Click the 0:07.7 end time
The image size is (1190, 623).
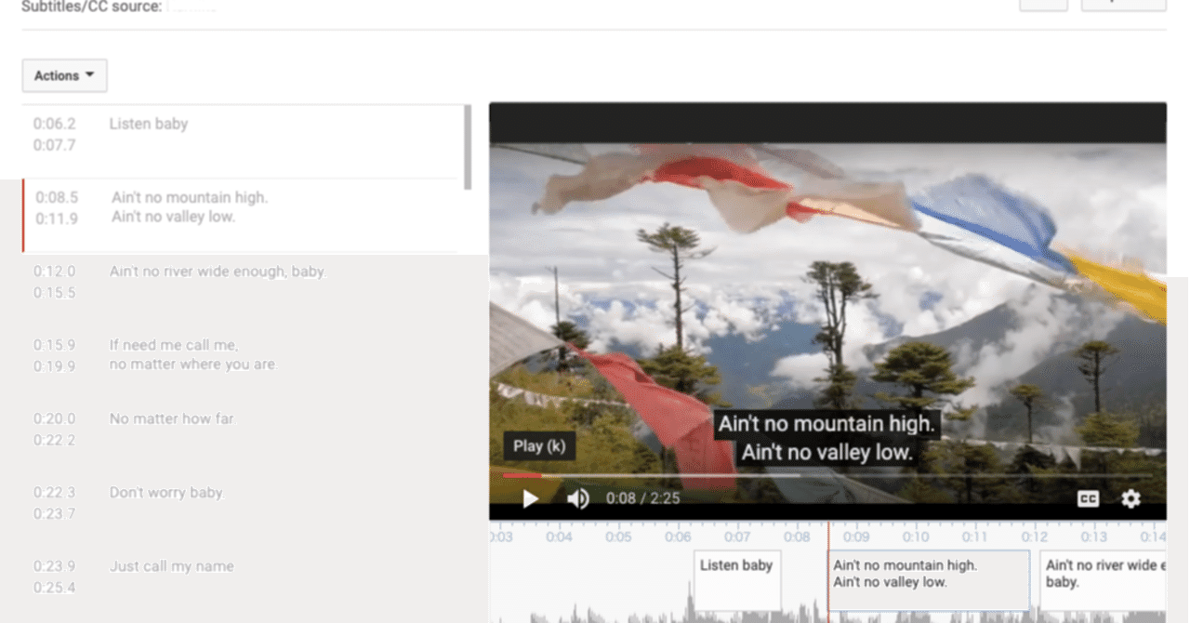coord(55,145)
